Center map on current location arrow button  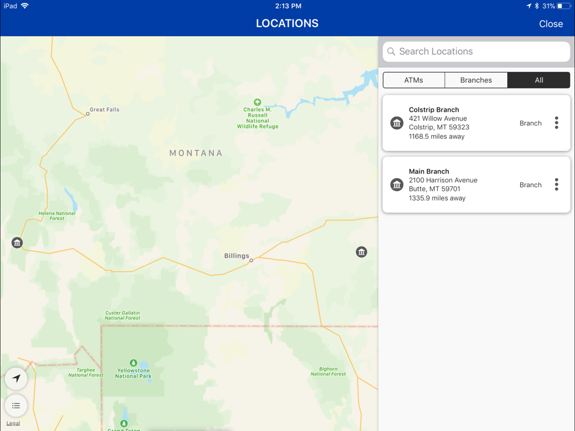click(16, 378)
